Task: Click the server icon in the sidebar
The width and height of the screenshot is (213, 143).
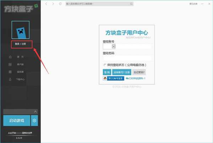Action: pos(10,72)
